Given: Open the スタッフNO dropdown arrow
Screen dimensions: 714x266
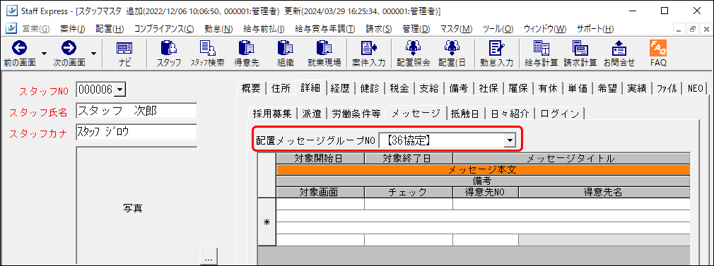Looking at the screenshot, I should [119, 90].
